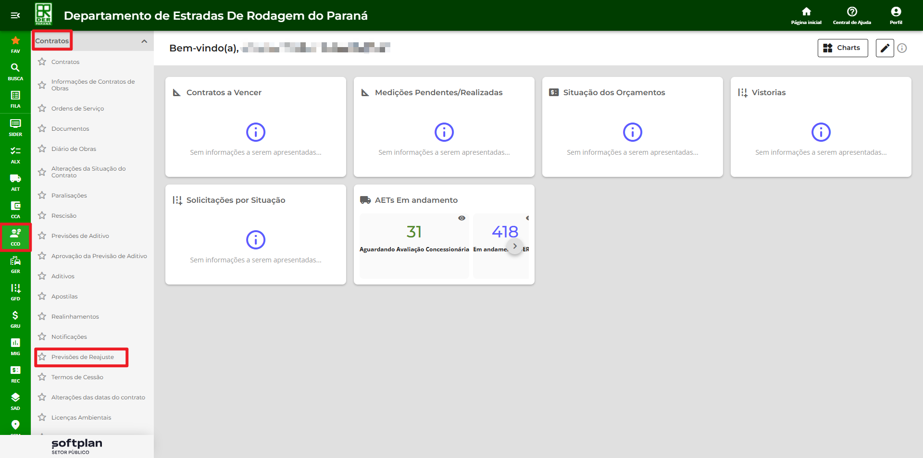Open the GRU dollar-sign module

click(15, 319)
